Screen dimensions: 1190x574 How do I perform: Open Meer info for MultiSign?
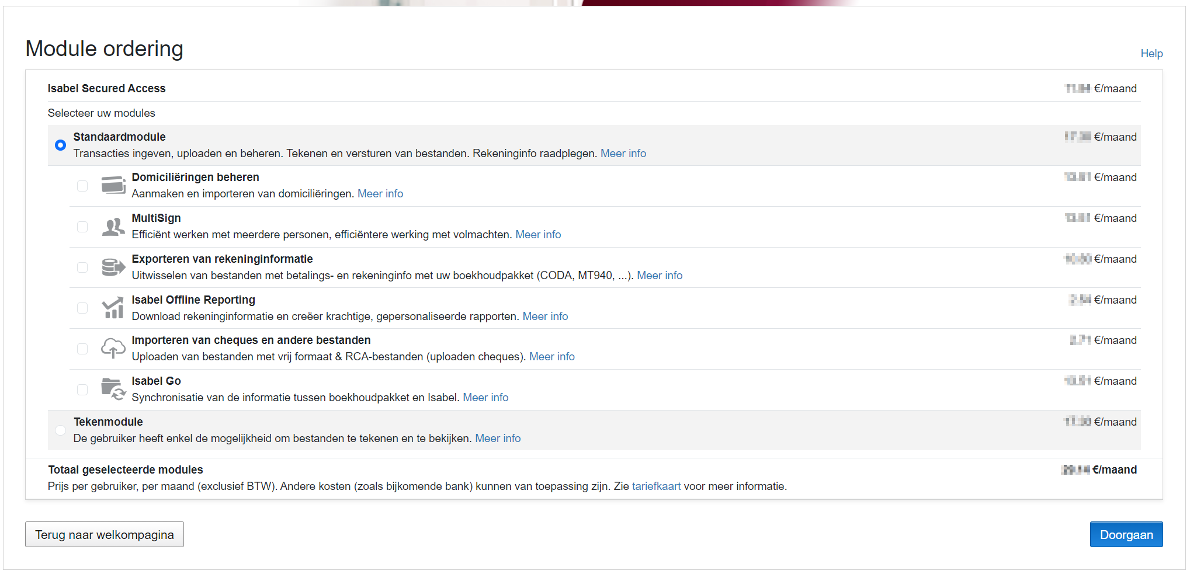coord(538,234)
